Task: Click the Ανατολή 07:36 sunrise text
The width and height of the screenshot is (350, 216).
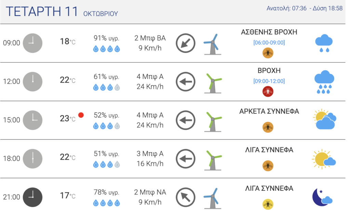Action: [x=286, y=8]
